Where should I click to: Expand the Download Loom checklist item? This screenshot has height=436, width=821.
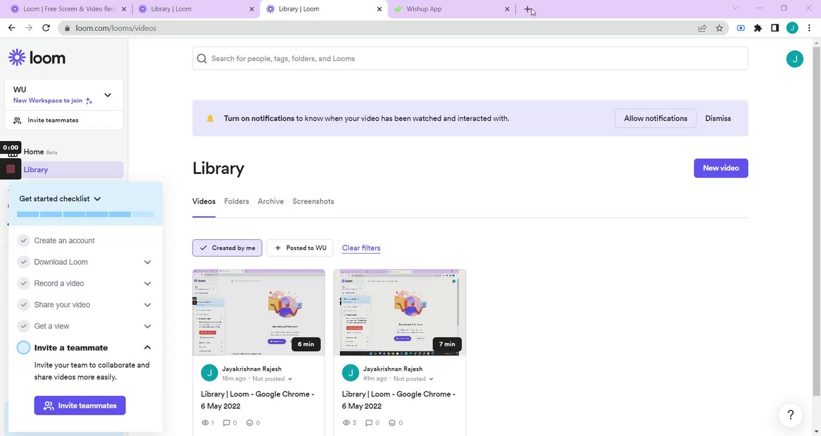147,262
